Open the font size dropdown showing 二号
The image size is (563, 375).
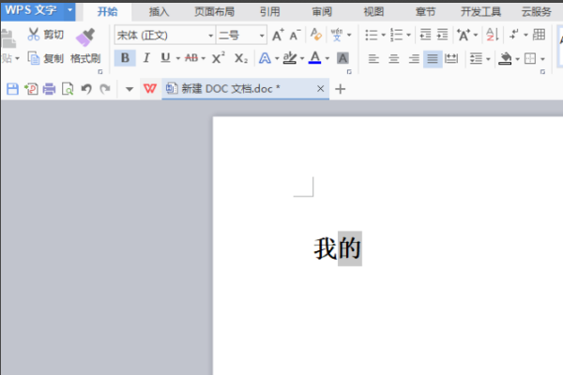coord(262,36)
